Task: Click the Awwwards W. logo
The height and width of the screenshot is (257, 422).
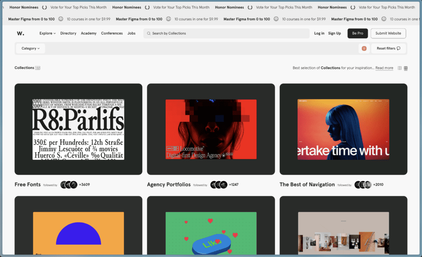Action: pyautogui.click(x=20, y=33)
